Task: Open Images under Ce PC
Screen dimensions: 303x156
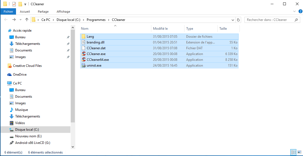Action: (x=20, y=103)
